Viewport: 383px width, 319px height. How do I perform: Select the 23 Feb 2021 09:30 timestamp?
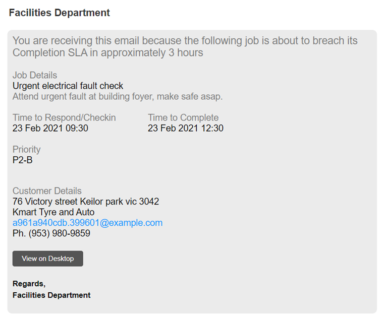coord(50,129)
